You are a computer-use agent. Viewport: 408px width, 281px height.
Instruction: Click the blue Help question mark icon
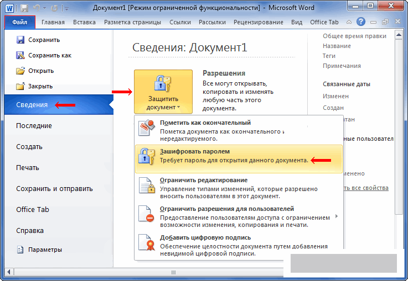pos(360,22)
